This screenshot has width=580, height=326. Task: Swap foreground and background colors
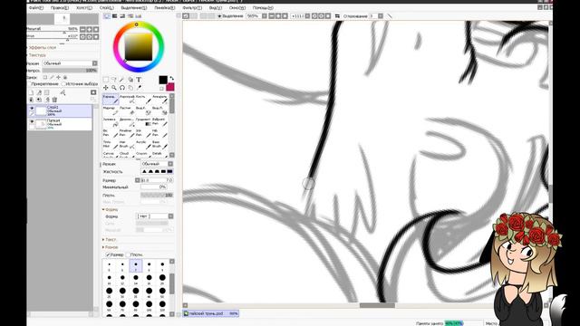171,78
